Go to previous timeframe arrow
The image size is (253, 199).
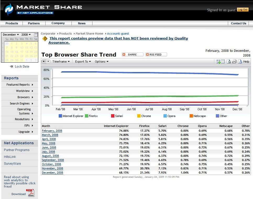click(x=44, y=62)
